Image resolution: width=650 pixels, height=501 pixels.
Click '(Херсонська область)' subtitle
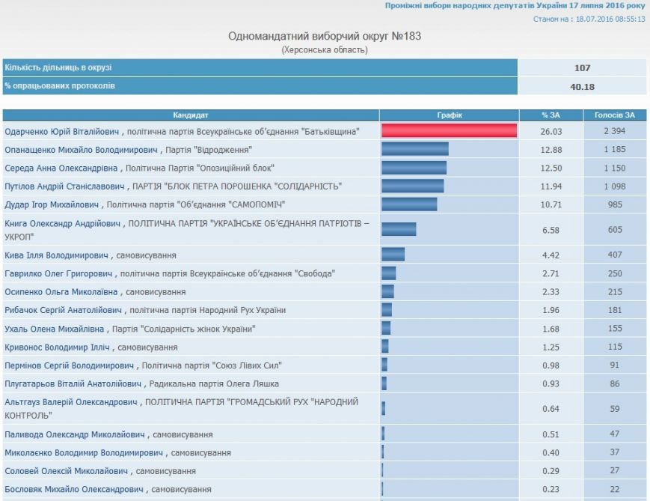325,50
